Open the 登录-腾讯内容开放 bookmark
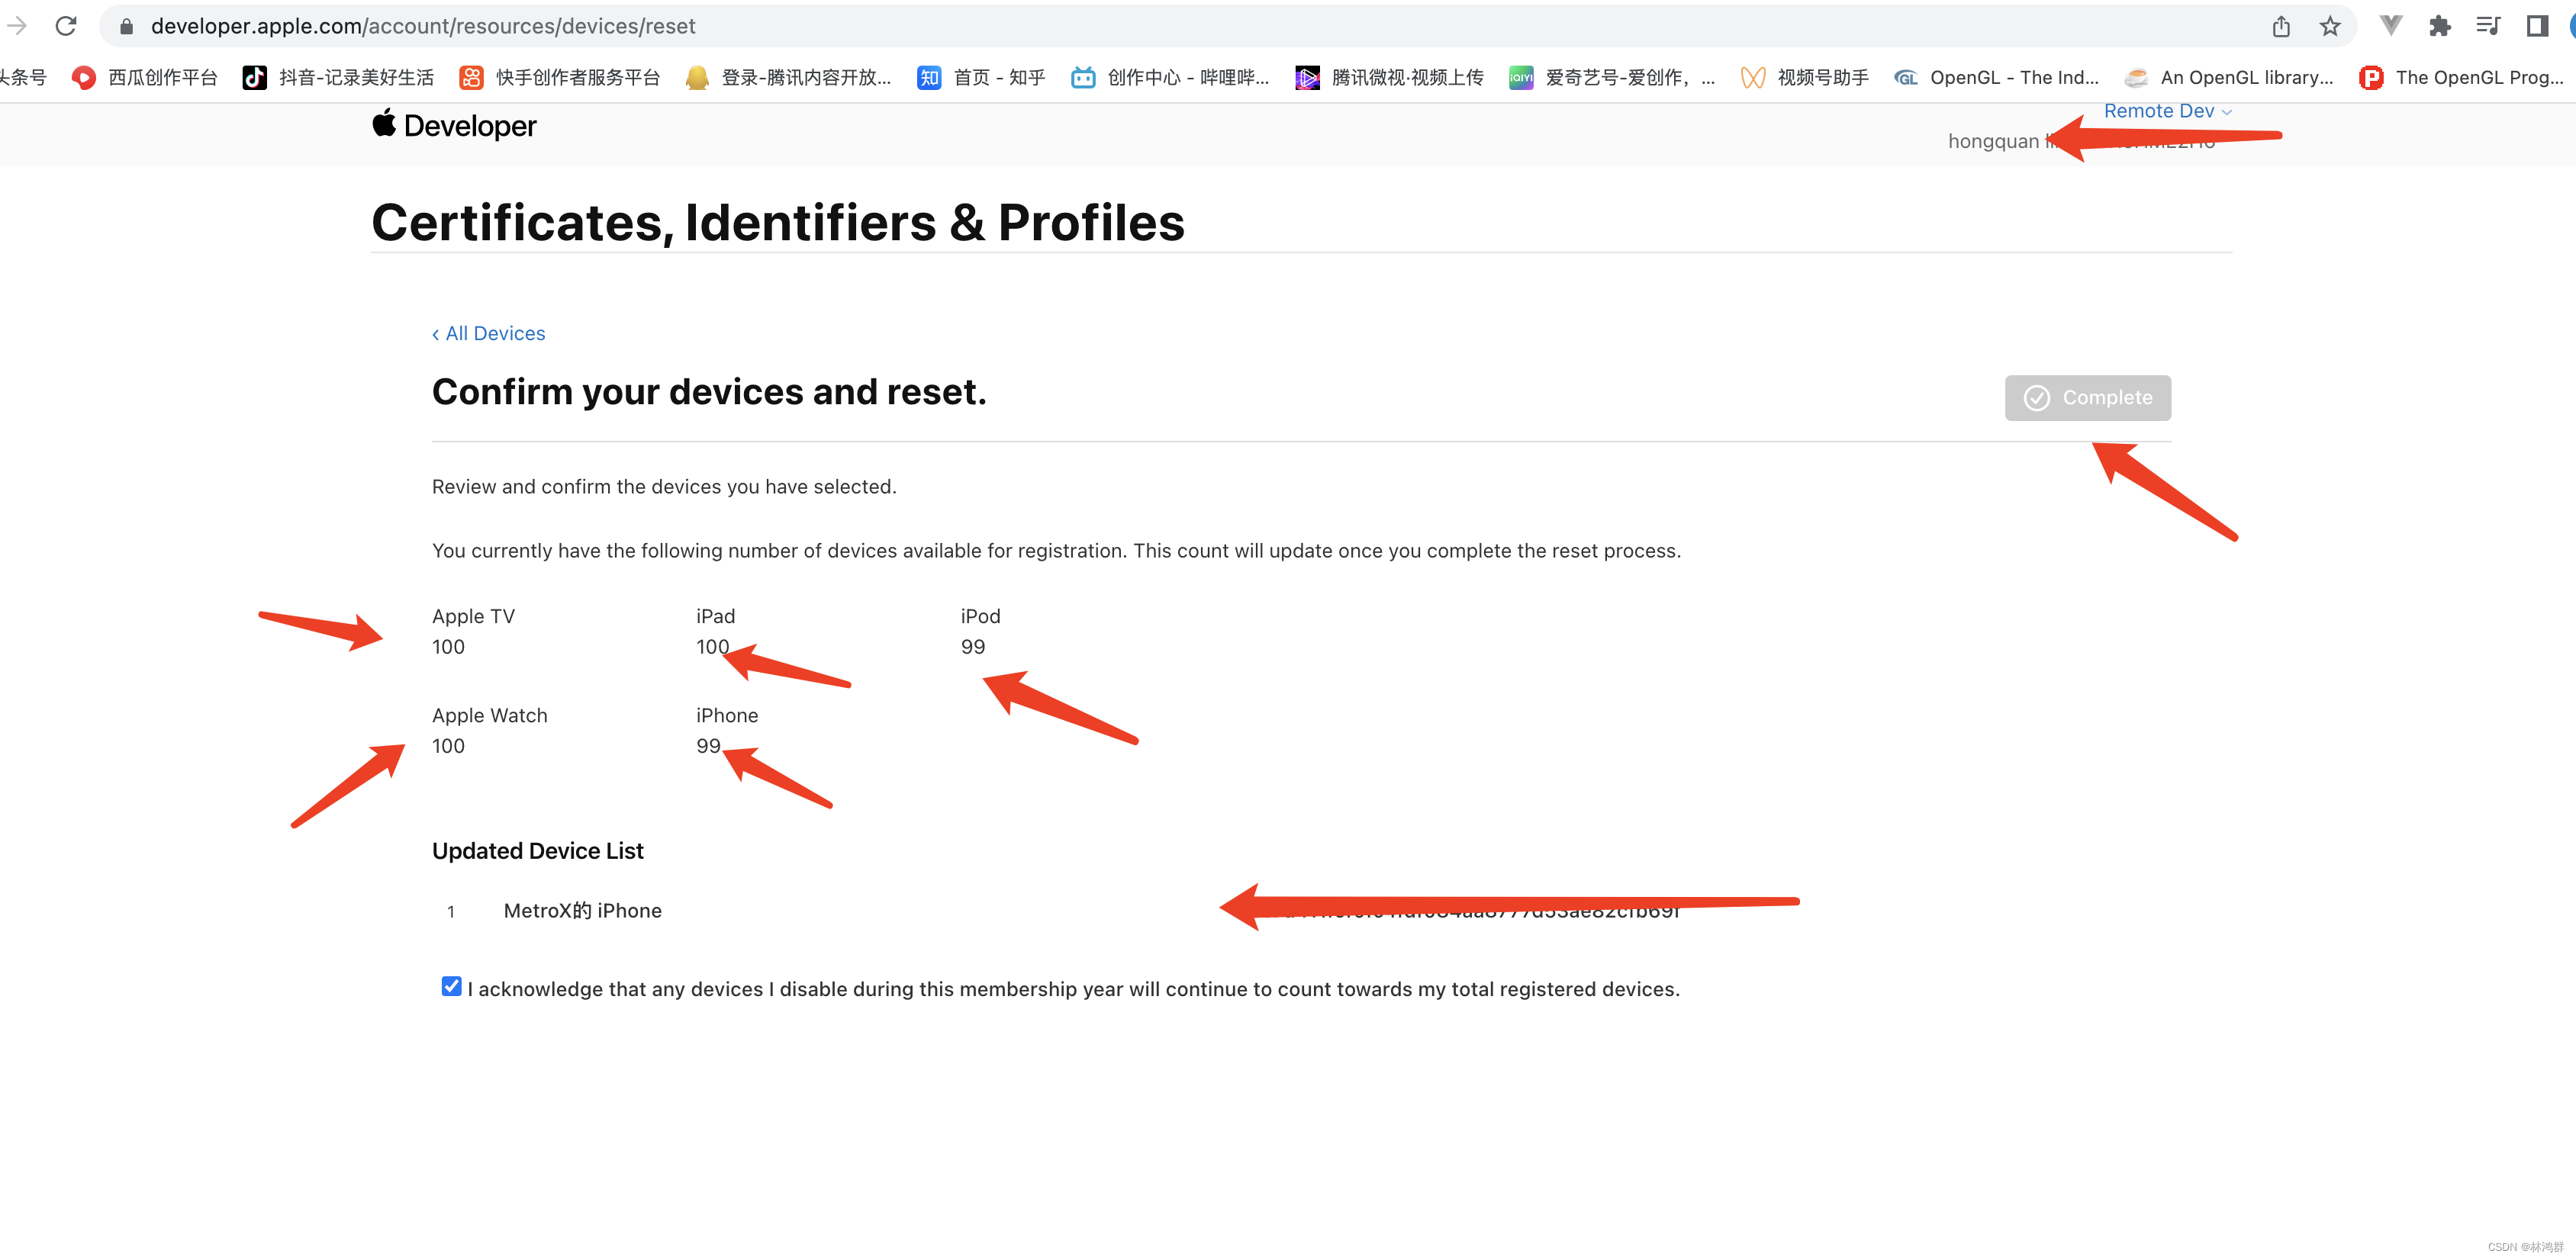 [x=788, y=78]
